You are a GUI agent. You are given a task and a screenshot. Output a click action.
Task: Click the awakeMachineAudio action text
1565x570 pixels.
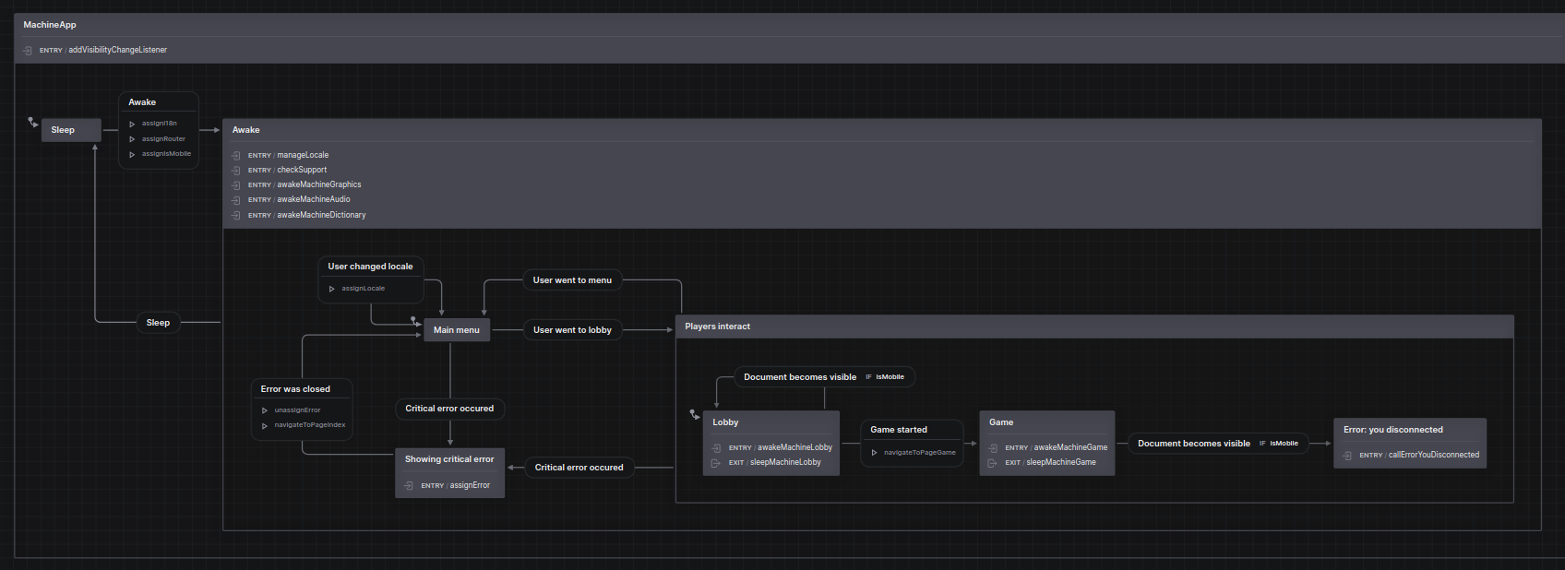click(314, 199)
